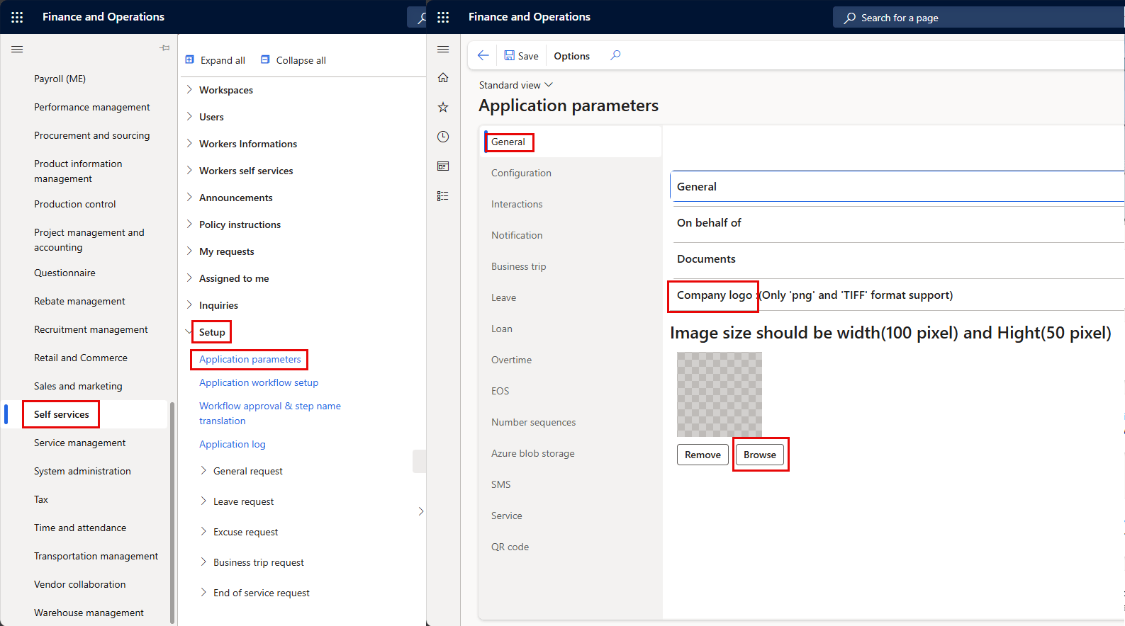Click the action bar search magnifier
Viewport: 1125px width, 626px height.
615,55
